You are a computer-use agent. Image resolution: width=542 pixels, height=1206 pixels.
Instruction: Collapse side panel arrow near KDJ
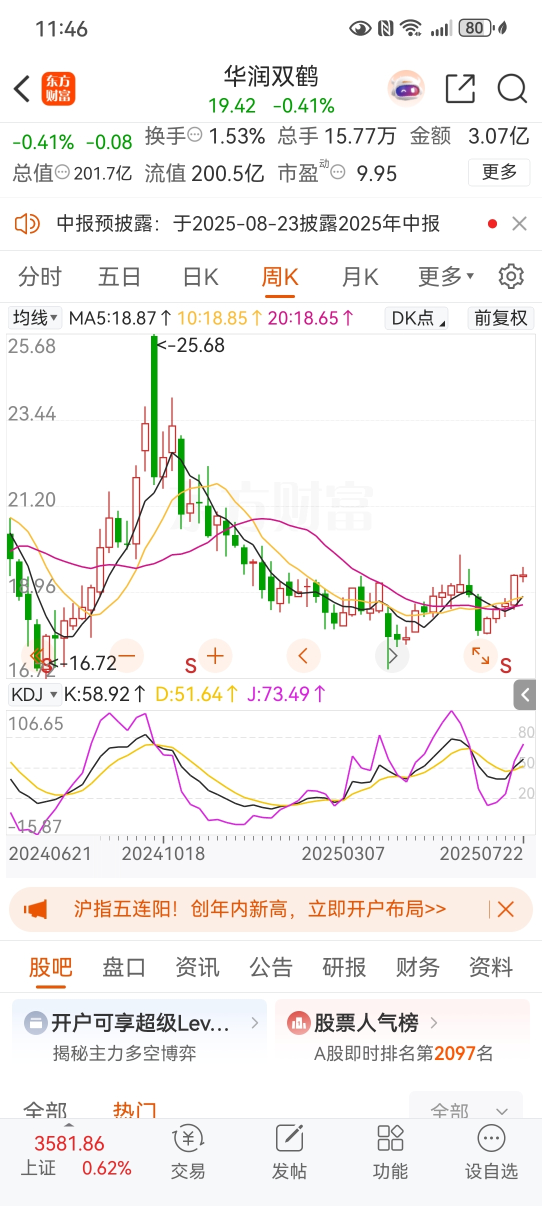coord(525,694)
